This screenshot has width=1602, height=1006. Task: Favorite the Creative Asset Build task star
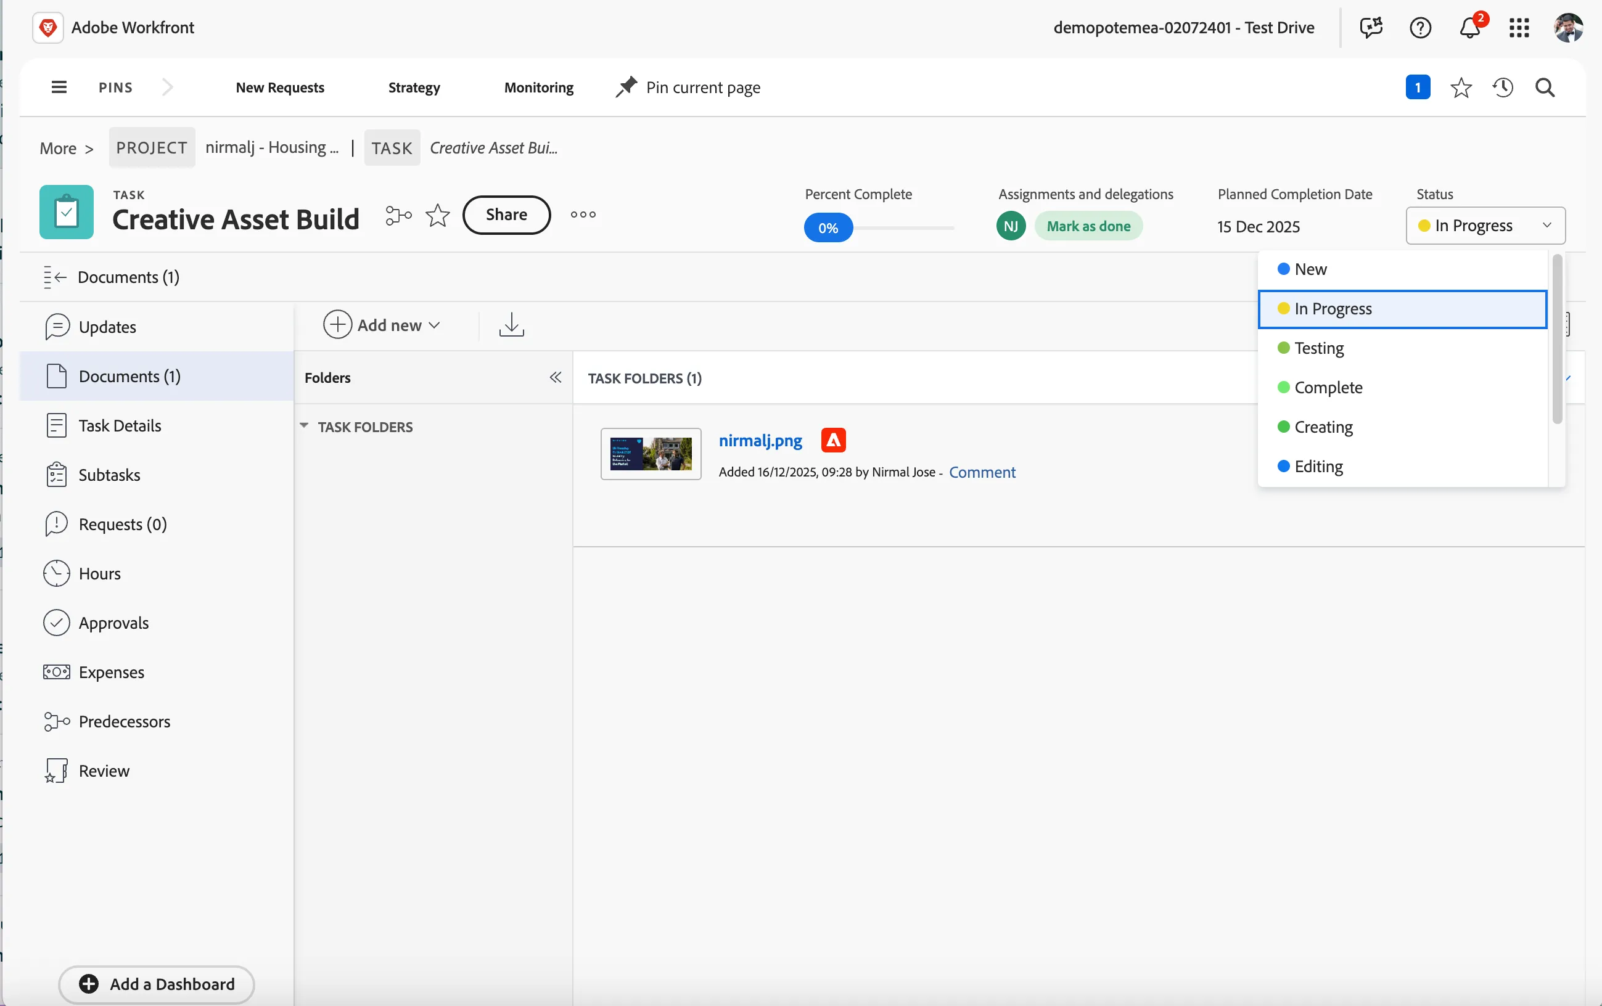(438, 215)
